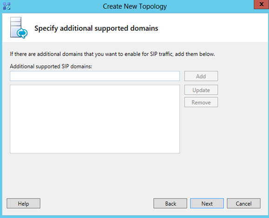The image size is (269, 218).
Task: Click the Remove button
Action: 201,102
